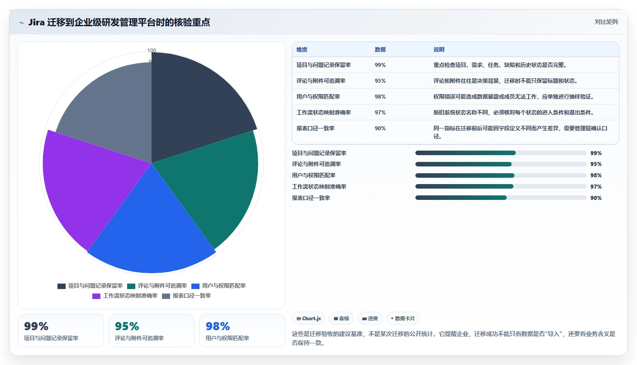Toggle legend item 评论与附件可追溯率
The width and height of the screenshot is (637, 365).
[x=157, y=286]
